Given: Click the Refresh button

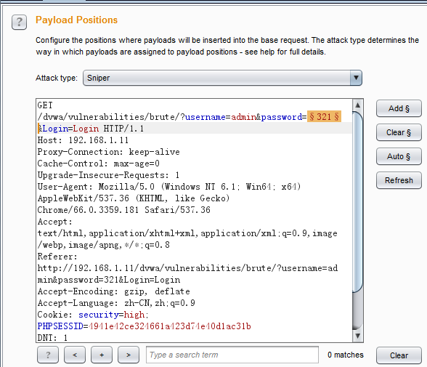Looking at the screenshot, I should click(399, 180).
